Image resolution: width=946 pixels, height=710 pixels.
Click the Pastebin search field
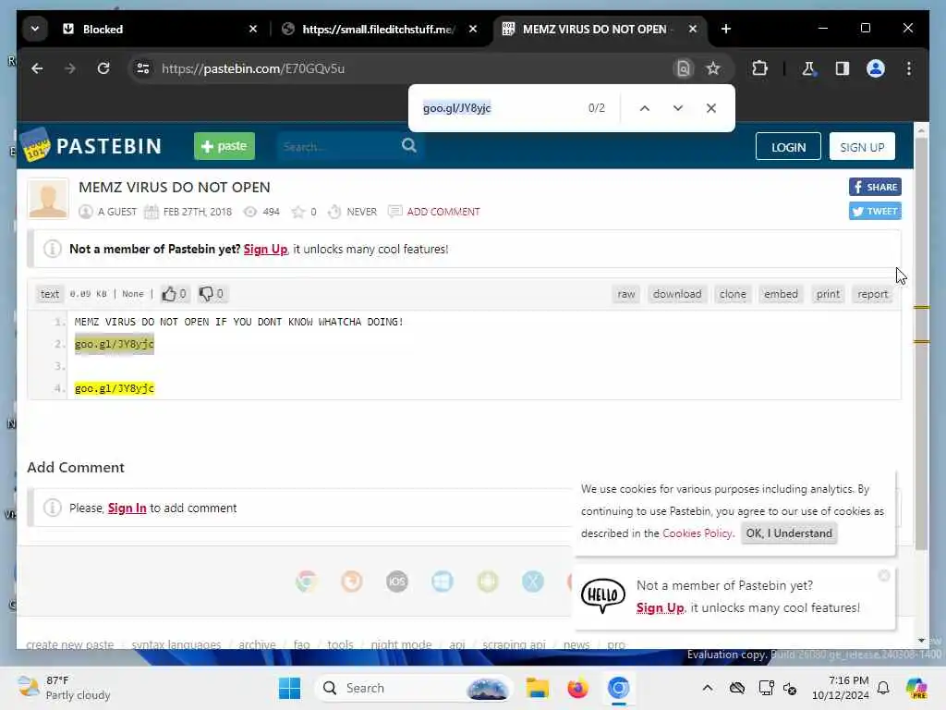pos(338,146)
